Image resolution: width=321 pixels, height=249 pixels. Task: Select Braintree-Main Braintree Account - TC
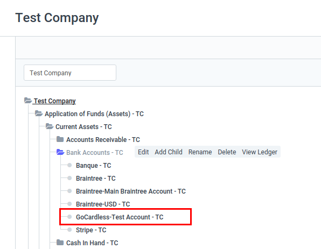tap(131, 191)
